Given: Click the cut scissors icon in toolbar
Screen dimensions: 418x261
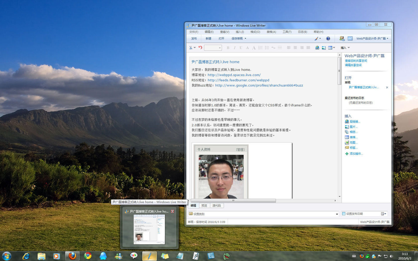Looking at the screenshot, I should point(191,48).
